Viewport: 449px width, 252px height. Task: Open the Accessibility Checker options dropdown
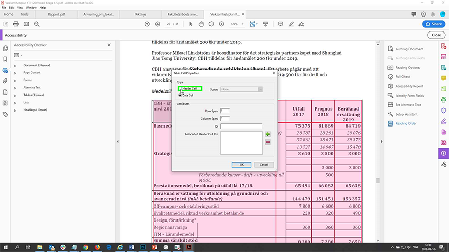pyautogui.click(x=19, y=55)
